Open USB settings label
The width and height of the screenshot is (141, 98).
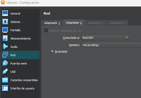point(13,72)
